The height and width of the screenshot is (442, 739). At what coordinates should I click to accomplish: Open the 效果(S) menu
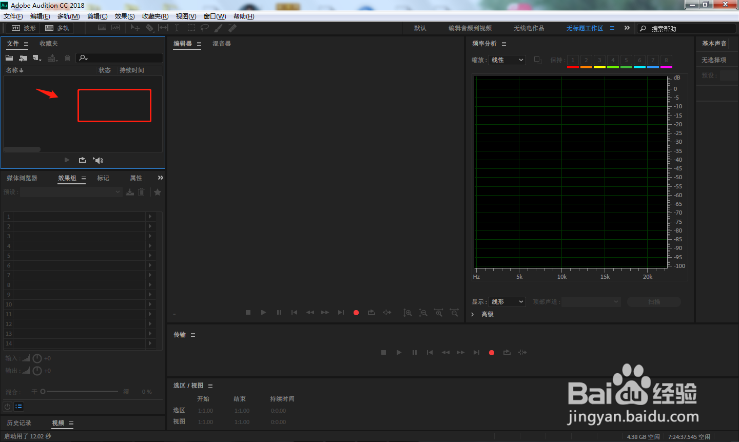(x=125, y=16)
